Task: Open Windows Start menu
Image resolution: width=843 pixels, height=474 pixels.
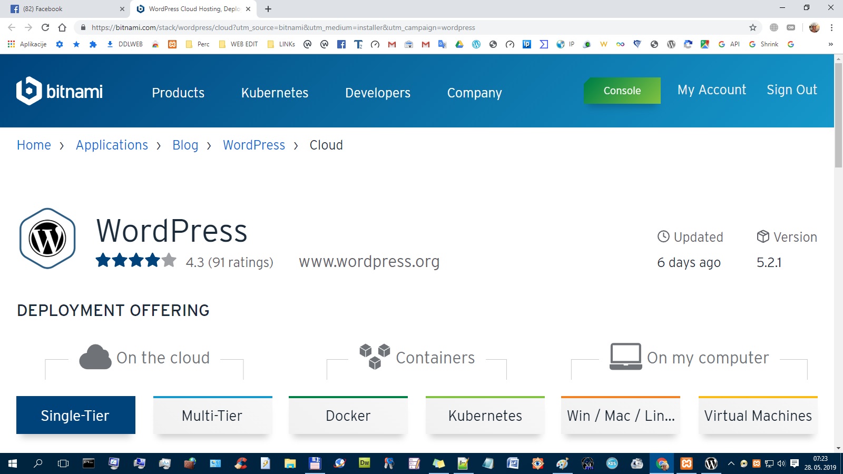Action: pyautogui.click(x=13, y=463)
